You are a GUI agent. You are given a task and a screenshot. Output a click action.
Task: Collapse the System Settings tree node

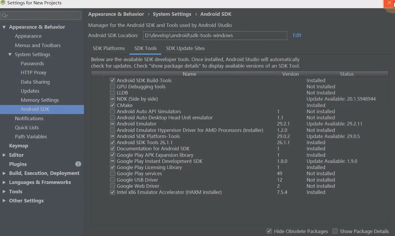pyautogui.click(x=10, y=54)
